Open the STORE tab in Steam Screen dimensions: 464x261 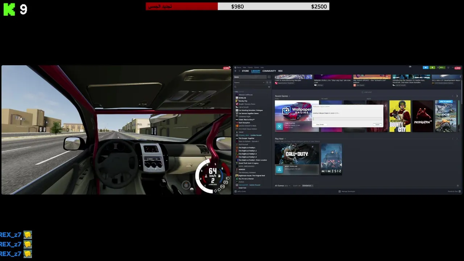pos(245,71)
